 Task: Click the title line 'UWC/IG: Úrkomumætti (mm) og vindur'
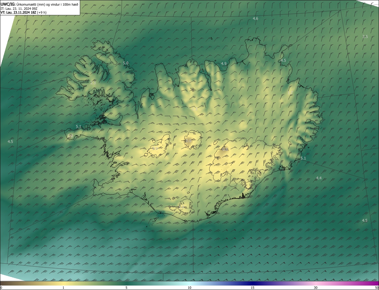[x=39, y=4]
